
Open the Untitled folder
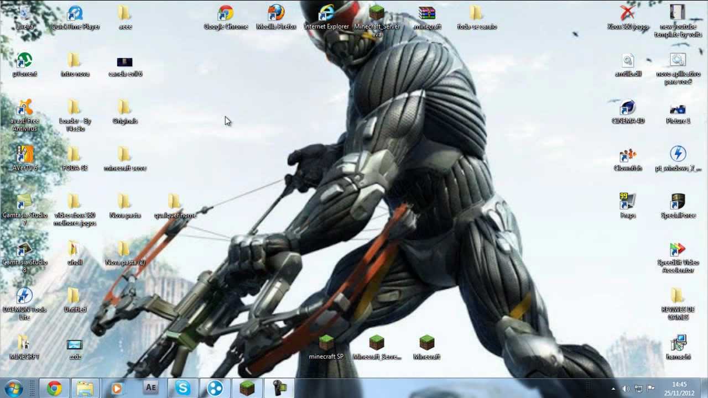pyautogui.click(x=75, y=300)
